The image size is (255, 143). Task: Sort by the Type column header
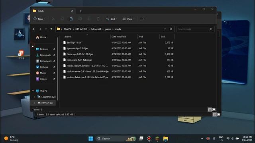[x=141, y=37]
